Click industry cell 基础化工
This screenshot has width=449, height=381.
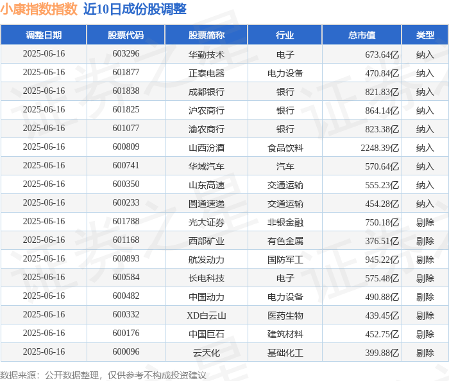coord(285,353)
